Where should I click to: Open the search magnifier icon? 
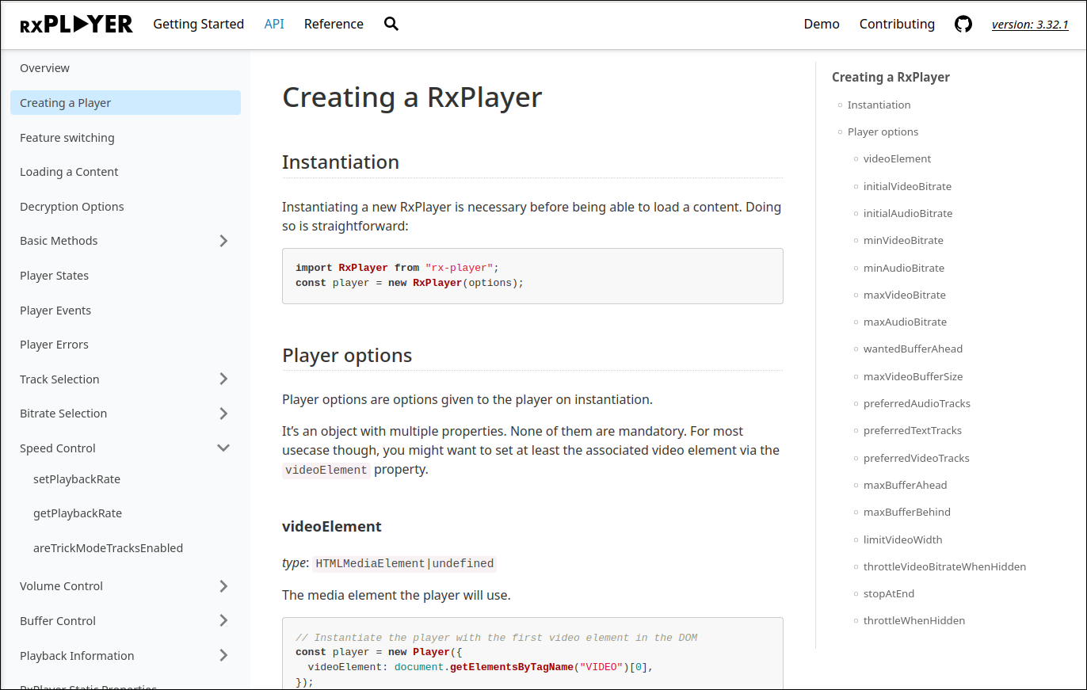click(x=391, y=24)
